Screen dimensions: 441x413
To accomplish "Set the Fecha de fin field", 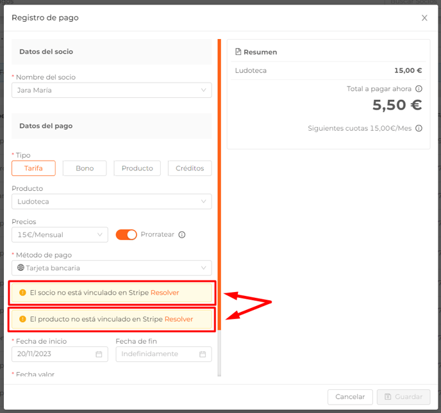I will point(163,354).
